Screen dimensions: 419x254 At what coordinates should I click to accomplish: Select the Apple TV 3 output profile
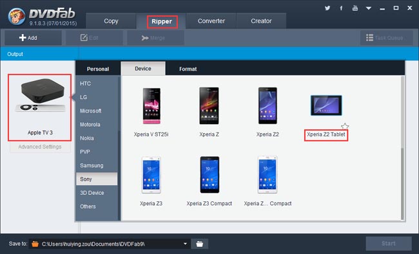pos(39,107)
